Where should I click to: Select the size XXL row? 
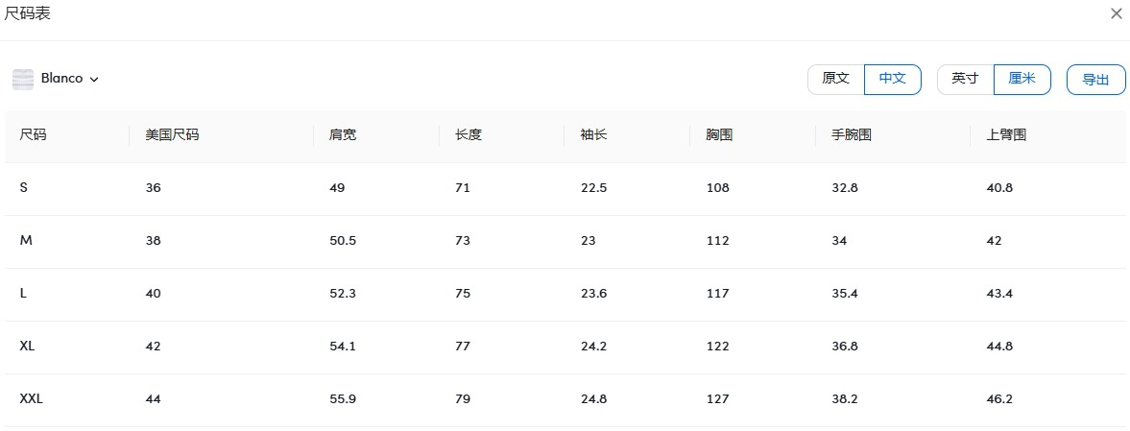click(31, 399)
